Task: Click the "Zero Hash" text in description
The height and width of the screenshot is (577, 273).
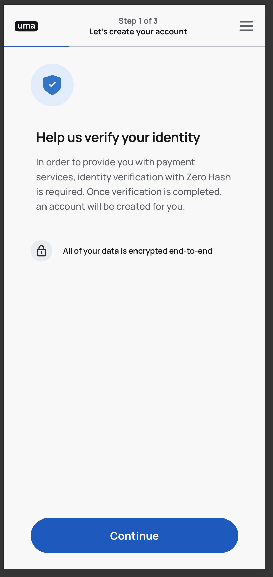Action: click(208, 177)
